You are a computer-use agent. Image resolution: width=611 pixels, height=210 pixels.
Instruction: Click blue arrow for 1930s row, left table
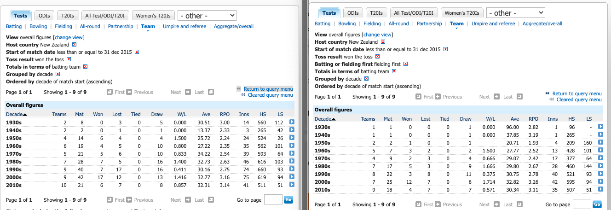tap(292, 122)
